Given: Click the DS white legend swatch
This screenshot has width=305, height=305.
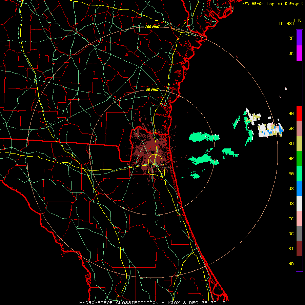Looking at the screenshot, I should (x=299, y=203).
